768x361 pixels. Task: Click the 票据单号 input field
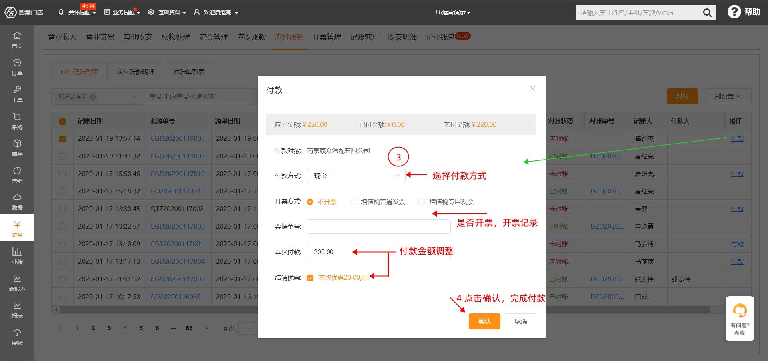[x=378, y=227]
